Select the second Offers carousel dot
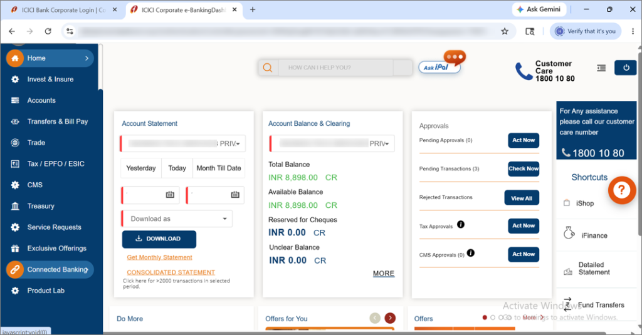The image size is (642, 335). 493,317
